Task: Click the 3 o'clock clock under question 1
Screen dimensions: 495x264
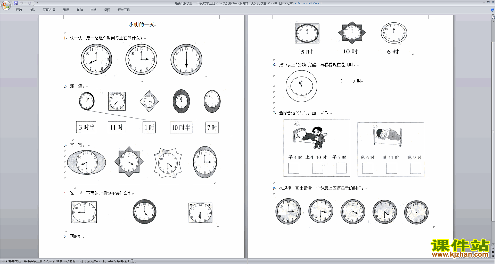Action: pyautogui.click(x=141, y=59)
